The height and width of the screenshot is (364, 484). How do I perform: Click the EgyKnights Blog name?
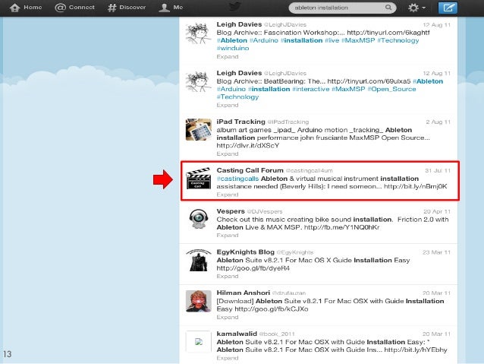pyautogui.click(x=245, y=252)
